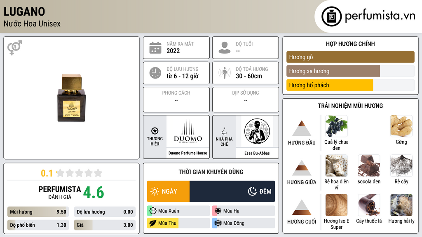Viewport: 422px width, 237px height.
Task: Open the Essa Bu-Abbas perfumer link
Action: [x=257, y=153]
